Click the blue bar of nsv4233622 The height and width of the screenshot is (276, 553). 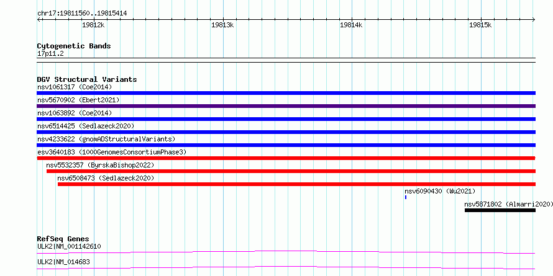[286, 145]
